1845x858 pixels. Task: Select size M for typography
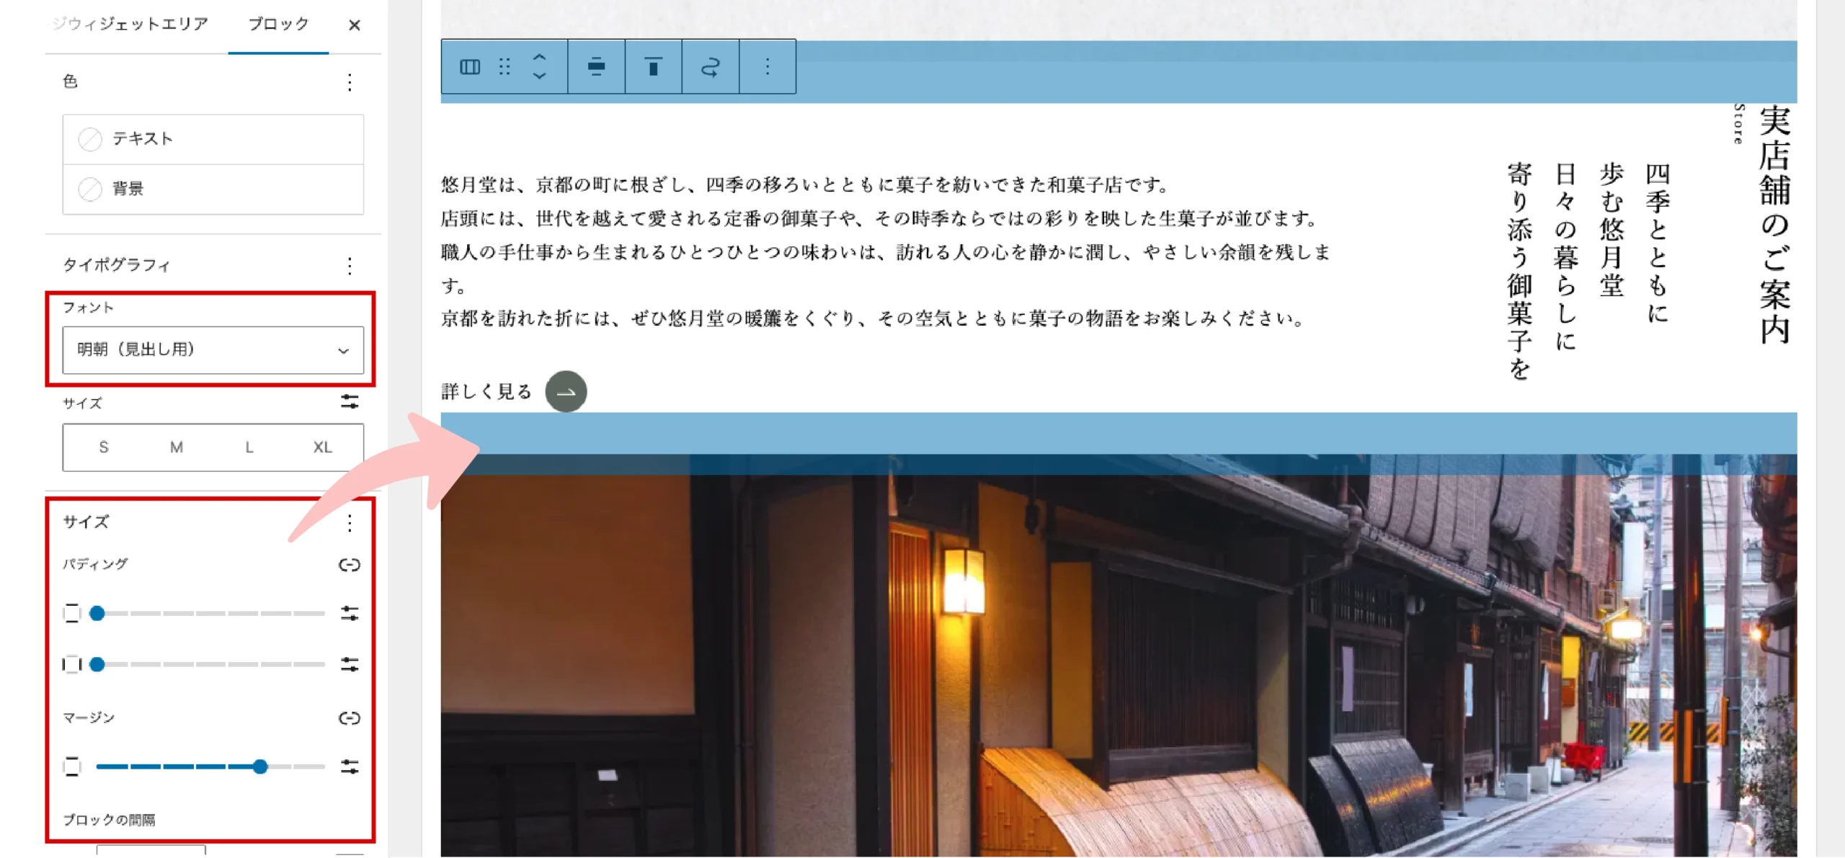point(176,447)
